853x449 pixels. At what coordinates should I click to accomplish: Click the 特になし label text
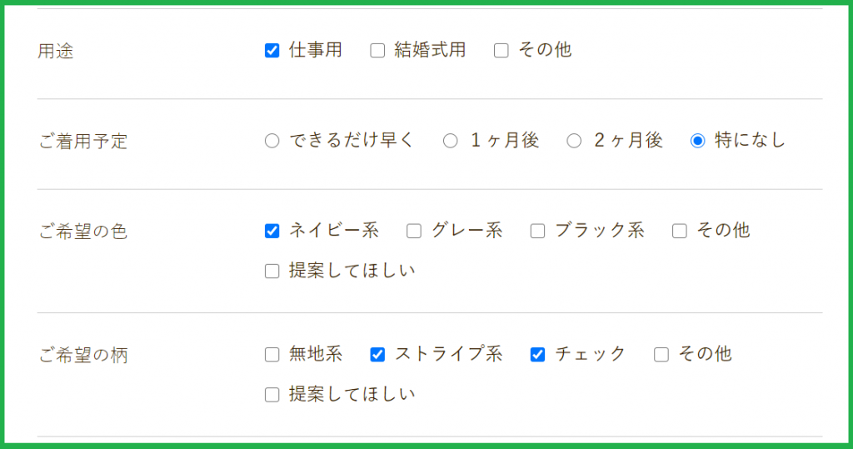coord(750,141)
